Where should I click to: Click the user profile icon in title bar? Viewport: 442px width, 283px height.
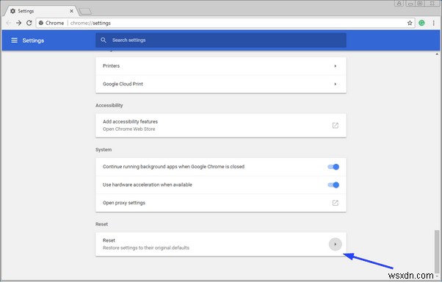pyautogui.click(x=399, y=4)
